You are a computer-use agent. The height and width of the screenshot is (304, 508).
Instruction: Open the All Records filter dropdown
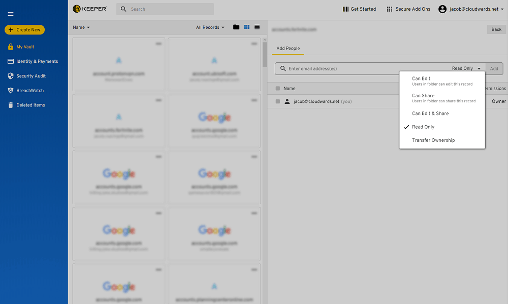210,27
